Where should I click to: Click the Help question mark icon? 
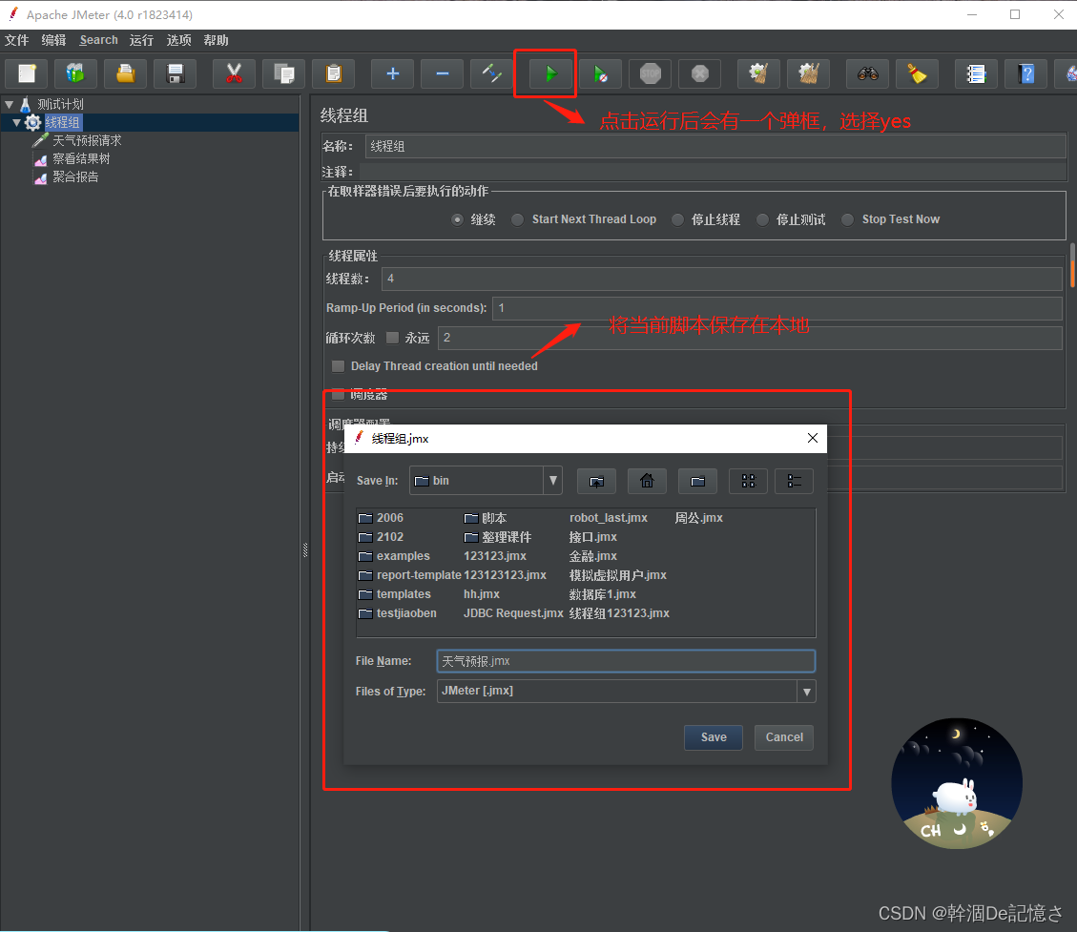(x=1026, y=73)
